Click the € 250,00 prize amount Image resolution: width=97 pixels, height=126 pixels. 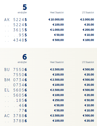(x=58, y=100)
